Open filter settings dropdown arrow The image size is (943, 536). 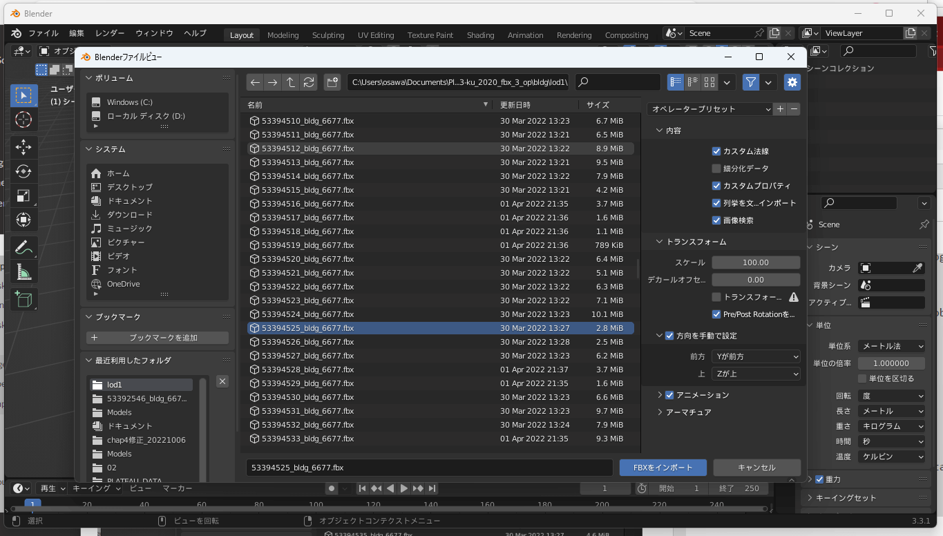(769, 82)
